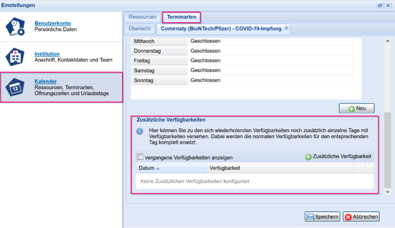This screenshot has height=228, width=395.
Task: Open the Übersicht subtab
Action: pyautogui.click(x=140, y=28)
